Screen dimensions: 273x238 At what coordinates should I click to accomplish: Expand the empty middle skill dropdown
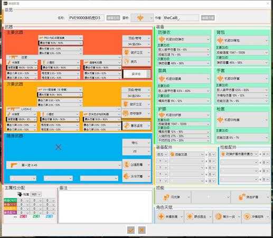click(211, 197)
